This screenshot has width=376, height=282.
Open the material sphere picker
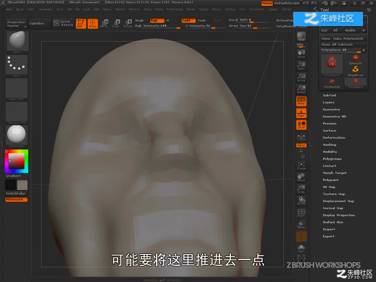(x=17, y=136)
